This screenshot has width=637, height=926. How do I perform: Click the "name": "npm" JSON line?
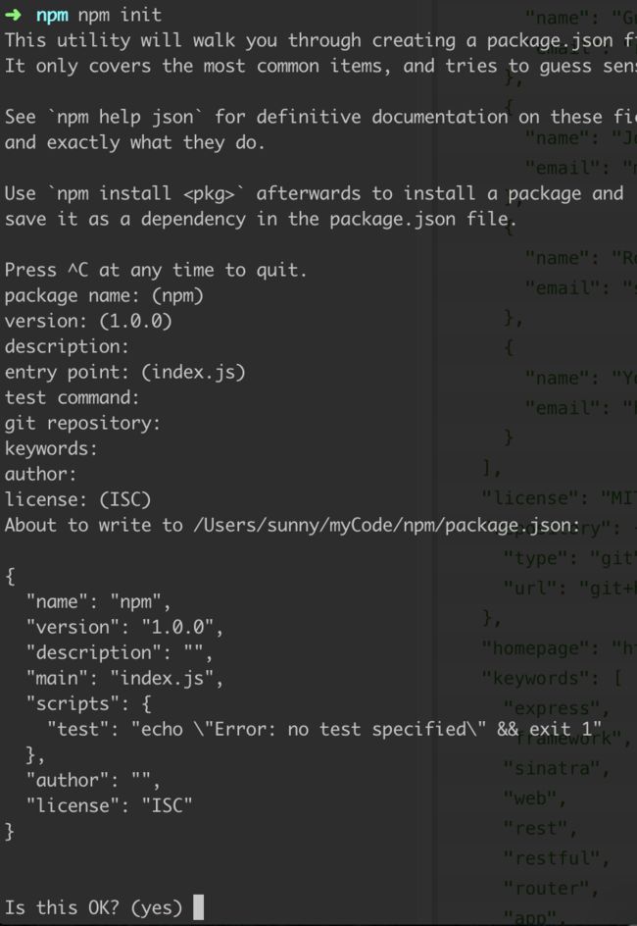[98, 601]
